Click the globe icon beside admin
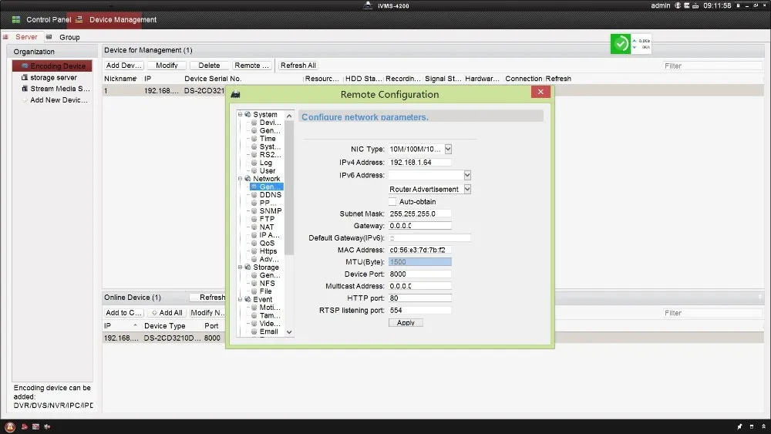 pyautogui.click(x=678, y=6)
